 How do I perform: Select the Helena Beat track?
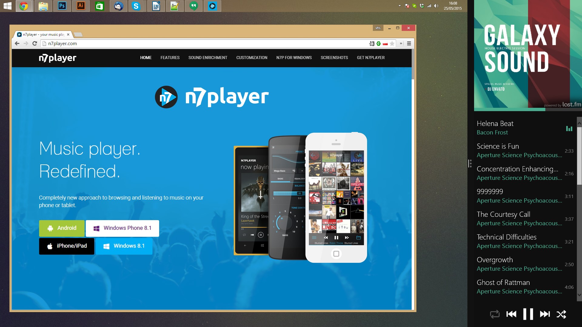(x=525, y=128)
